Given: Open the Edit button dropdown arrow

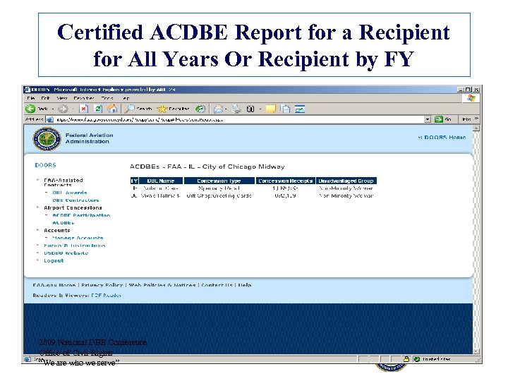Looking at the screenshot, I should [x=260, y=109].
